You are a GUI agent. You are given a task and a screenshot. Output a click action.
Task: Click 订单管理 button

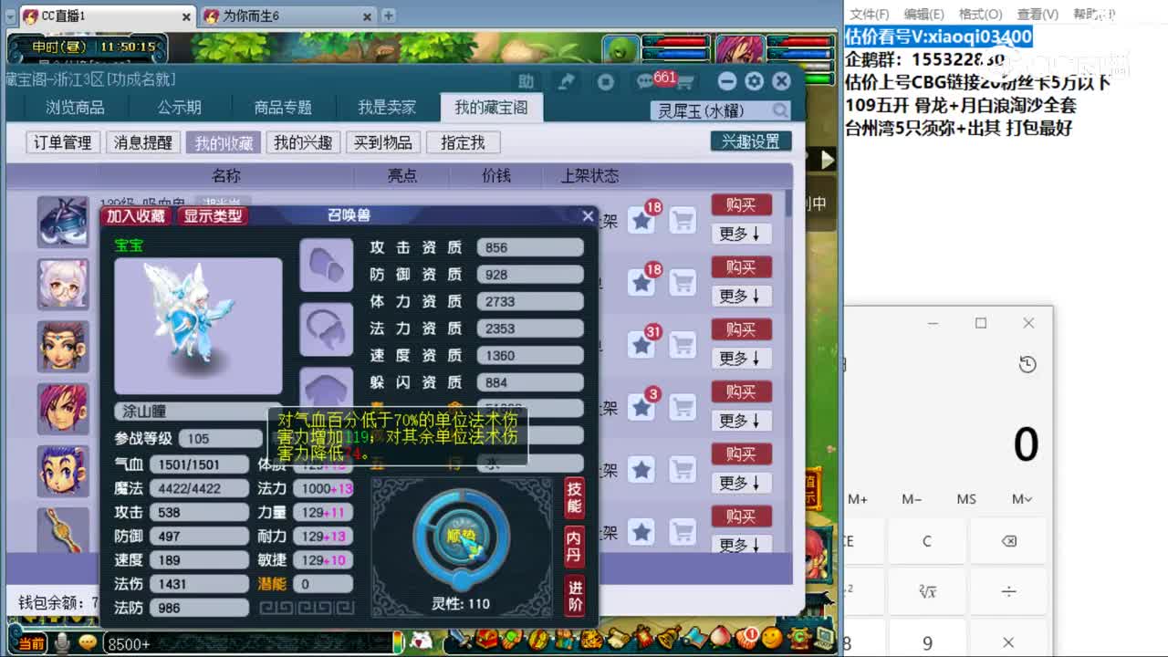click(x=63, y=142)
